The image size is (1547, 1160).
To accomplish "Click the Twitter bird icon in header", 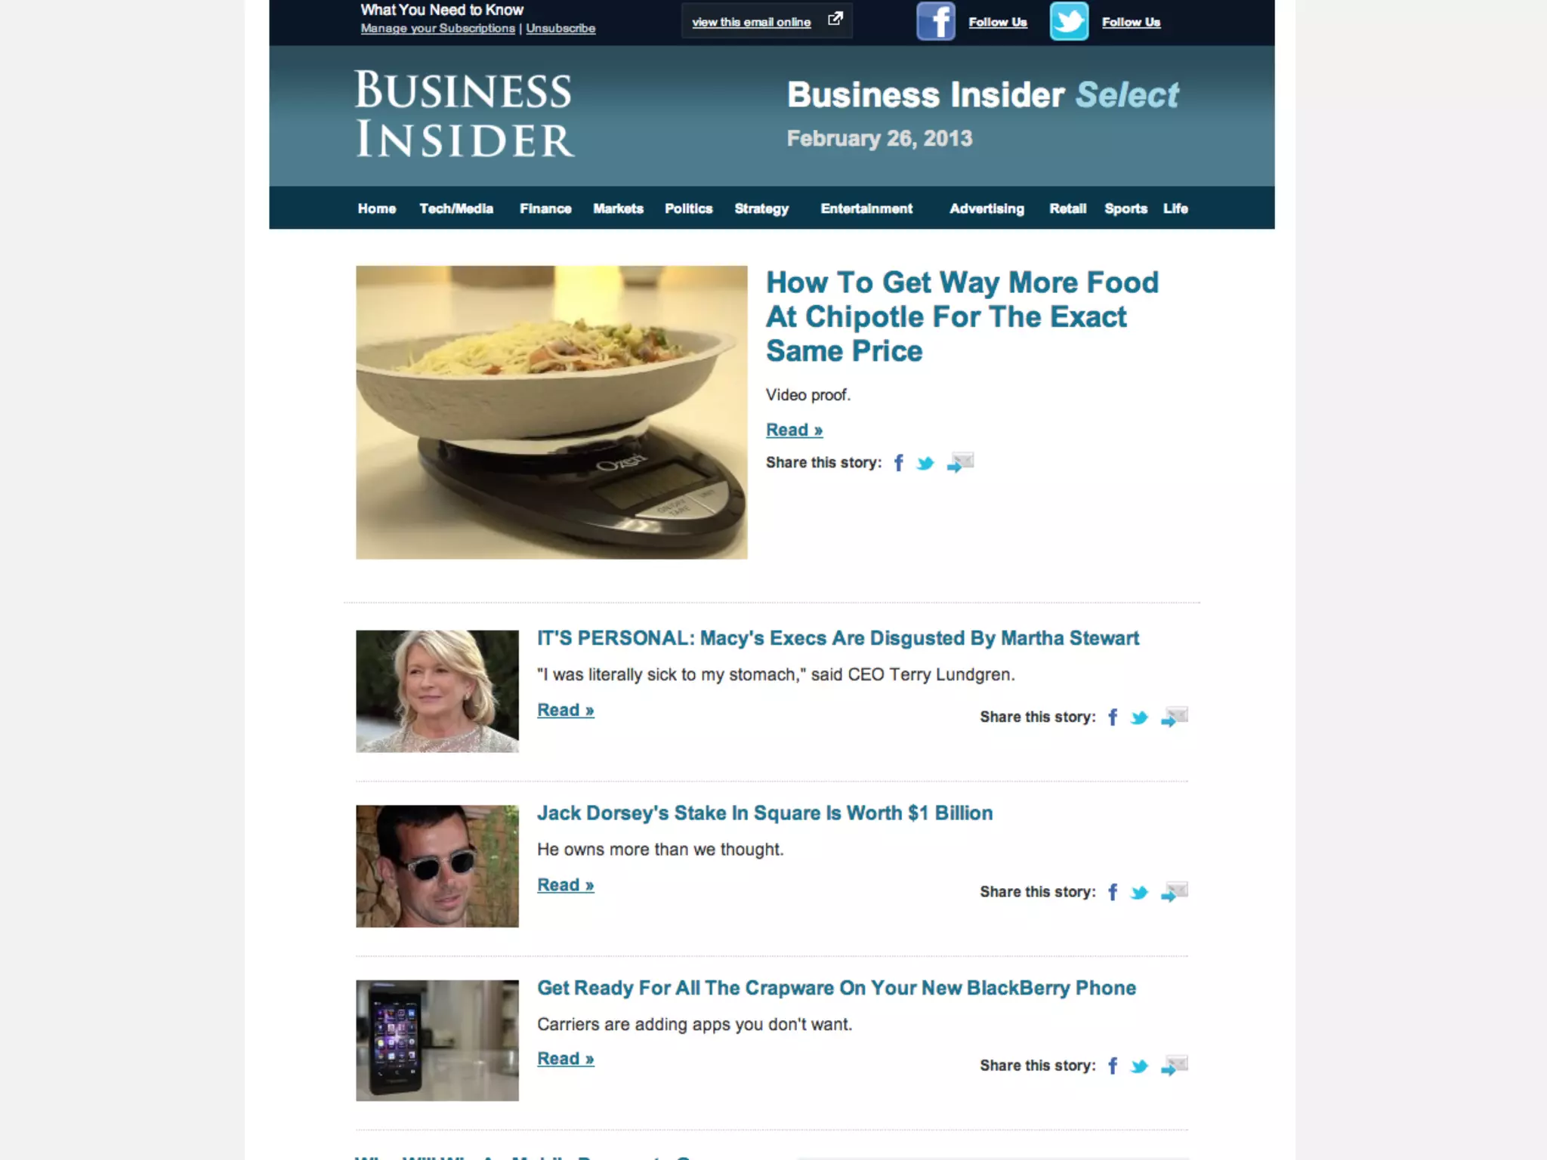I will (x=1069, y=21).
